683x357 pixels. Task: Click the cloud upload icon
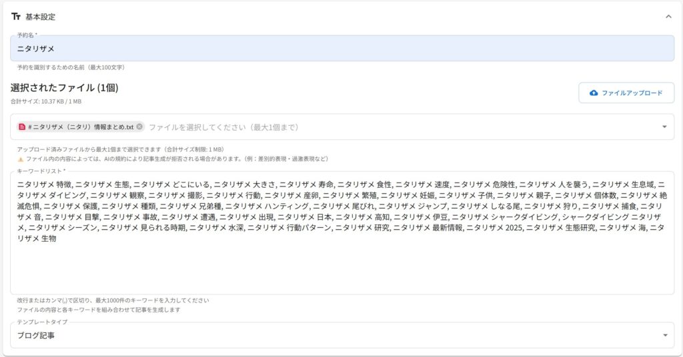pos(594,93)
